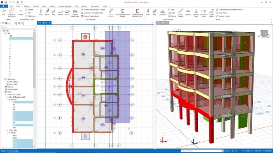Click Tüm Birleştirilmiş Elemanları Ayır
This screenshot has width=273, height=153.
(137, 13)
